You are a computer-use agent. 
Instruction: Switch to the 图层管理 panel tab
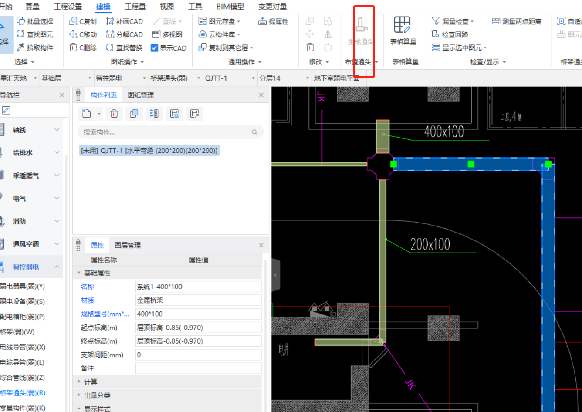pos(128,245)
